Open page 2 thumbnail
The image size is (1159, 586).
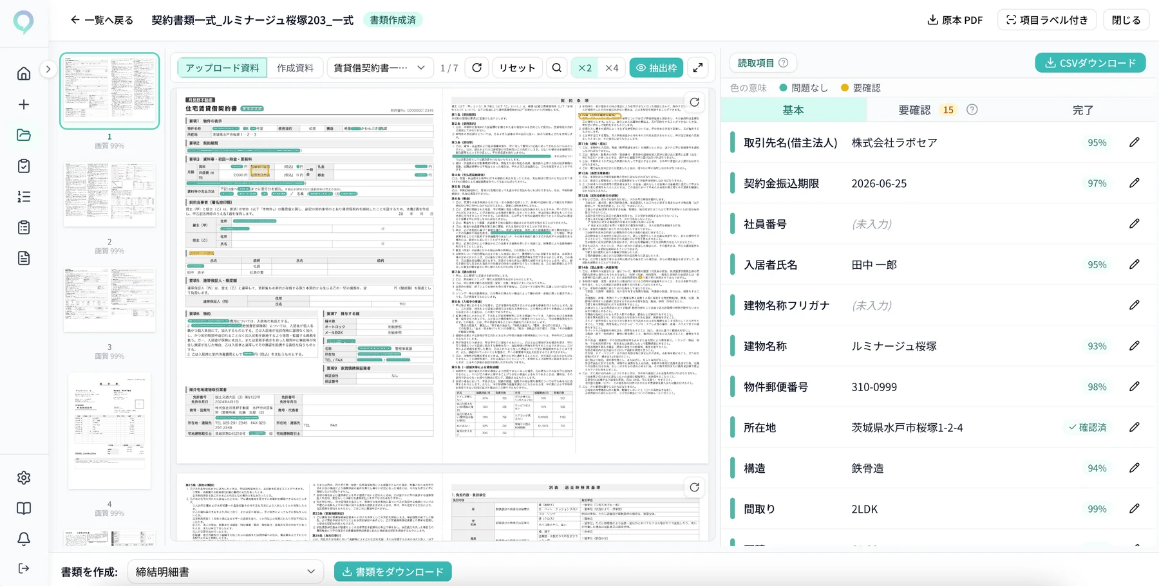[x=109, y=194]
